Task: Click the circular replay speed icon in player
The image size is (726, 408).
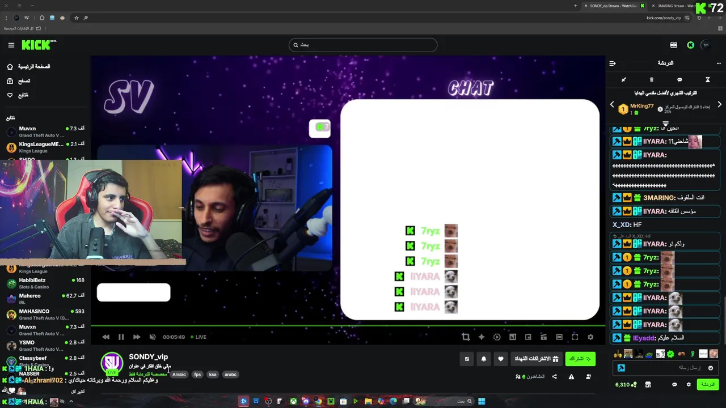Action: pyautogui.click(x=497, y=337)
